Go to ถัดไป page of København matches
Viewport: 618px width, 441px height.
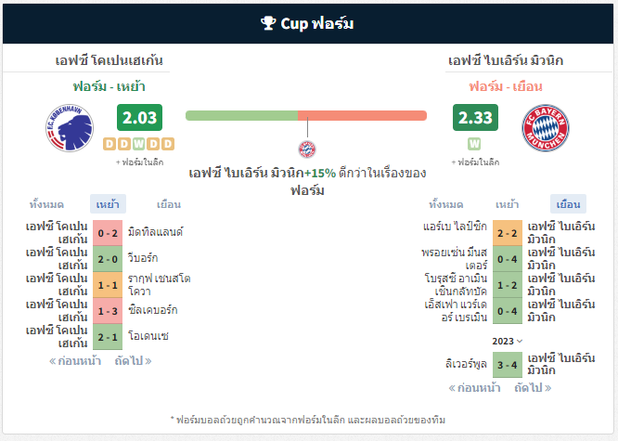point(133,361)
